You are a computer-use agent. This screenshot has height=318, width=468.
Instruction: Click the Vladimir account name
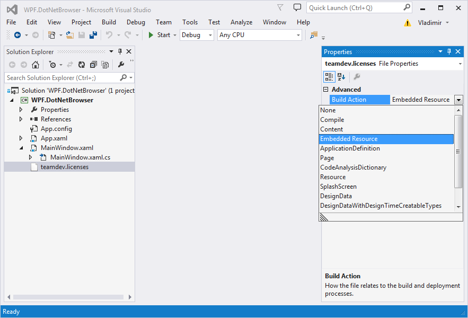click(x=429, y=23)
